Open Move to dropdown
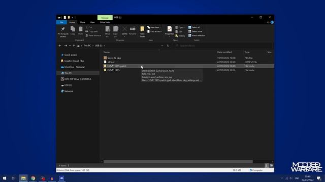The width and height of the screenshot is (325, 182). click(x=107, y=32)
